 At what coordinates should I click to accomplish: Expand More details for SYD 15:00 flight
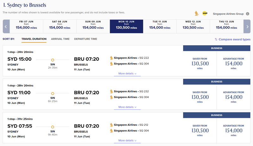click(127, 74)
